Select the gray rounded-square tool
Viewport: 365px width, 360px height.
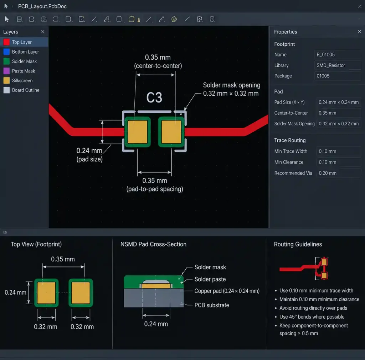(119, 19)
